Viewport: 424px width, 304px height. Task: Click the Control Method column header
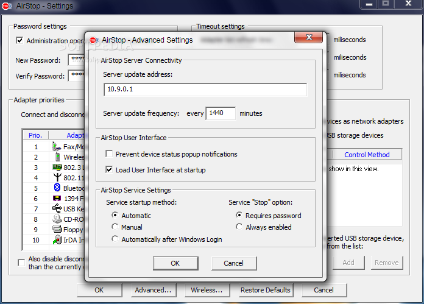coord(367,155)
